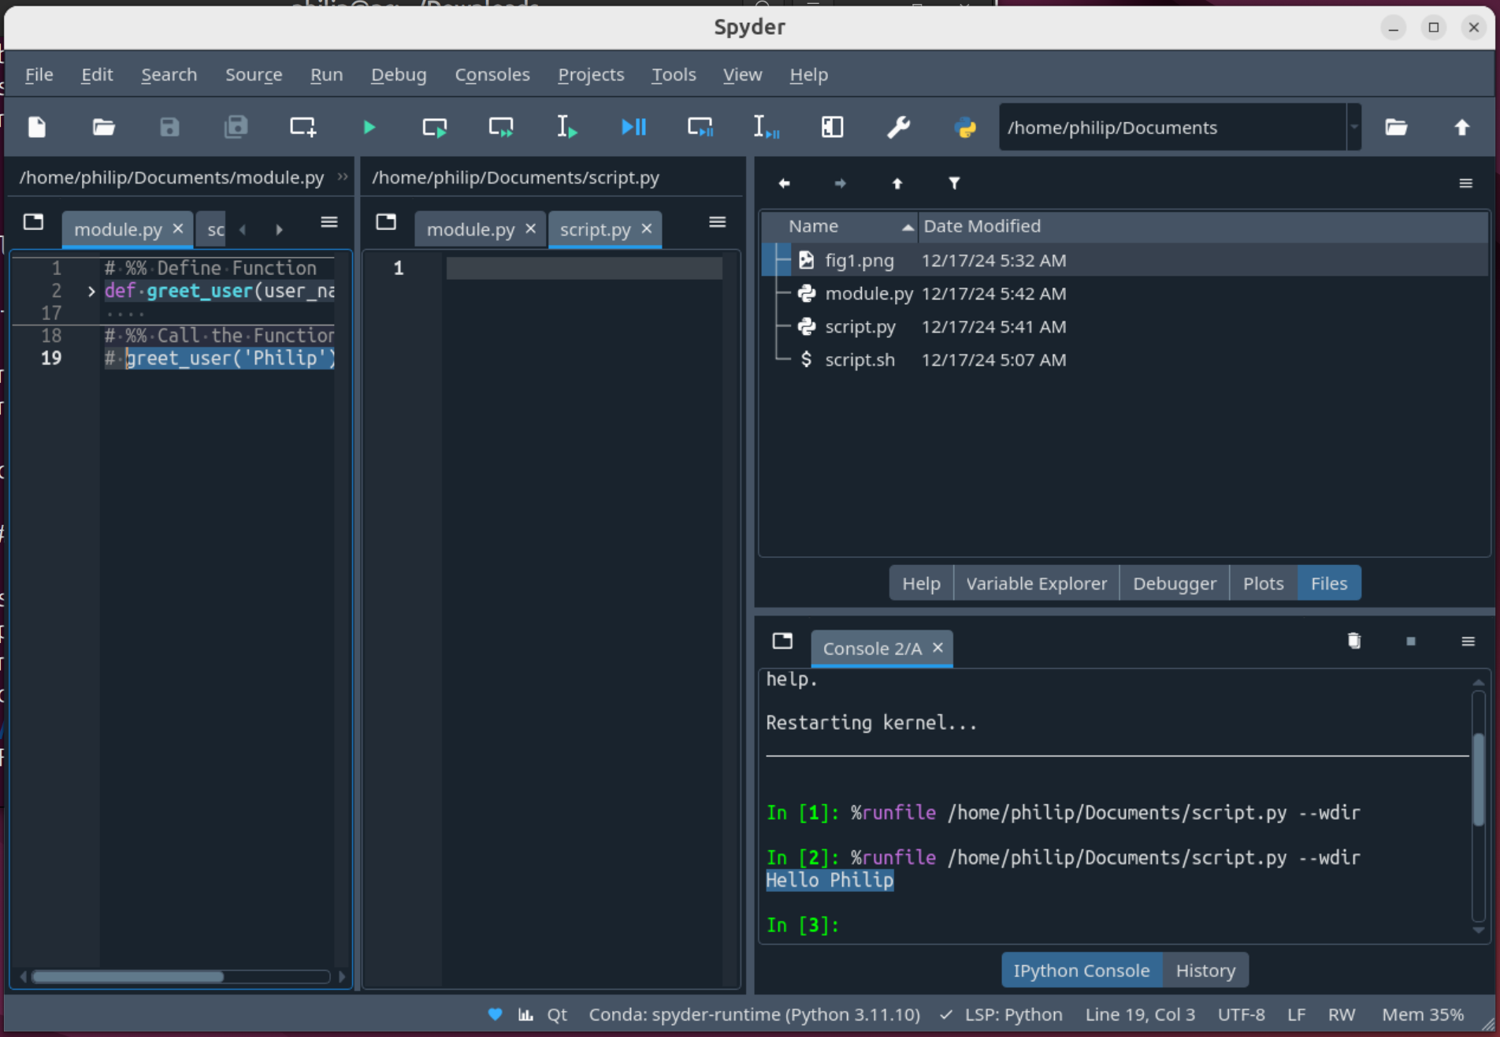
Task: Open console pane options menu
Action: pyautogui.click(x=1468, y=641)
